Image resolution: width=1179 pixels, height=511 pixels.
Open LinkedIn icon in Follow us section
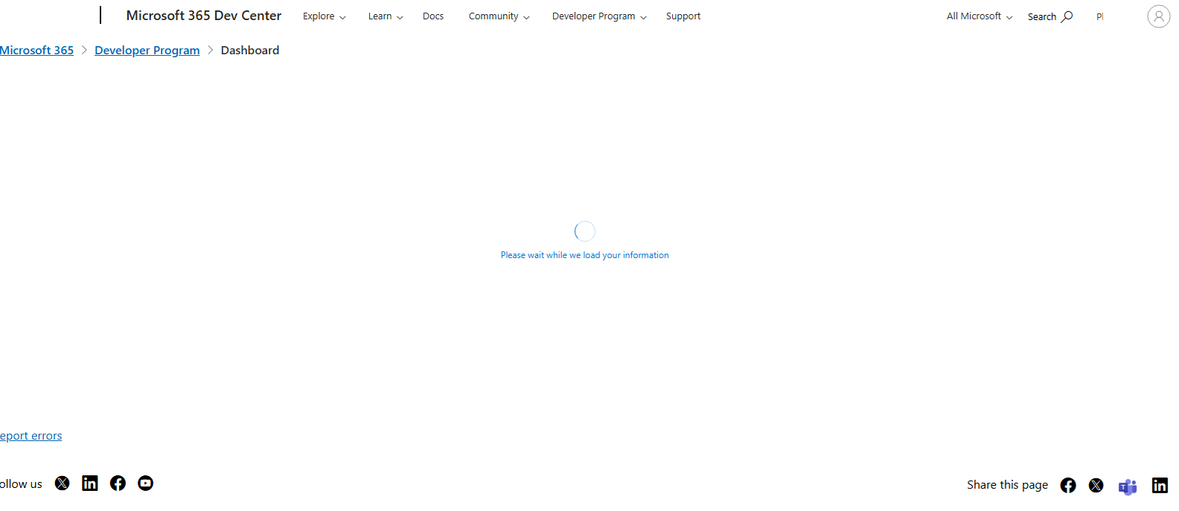point(90,483)
